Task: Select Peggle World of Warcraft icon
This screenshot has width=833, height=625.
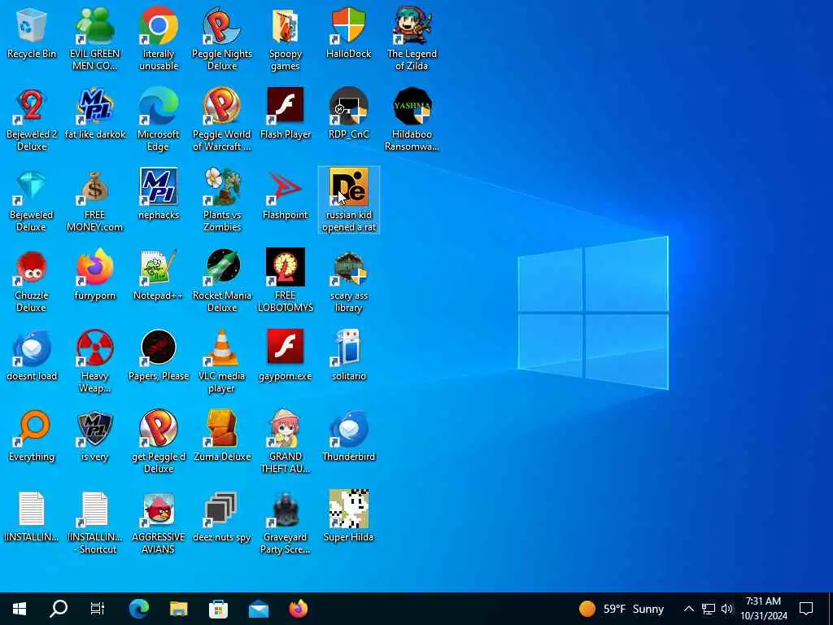Action: coord(221,107)
